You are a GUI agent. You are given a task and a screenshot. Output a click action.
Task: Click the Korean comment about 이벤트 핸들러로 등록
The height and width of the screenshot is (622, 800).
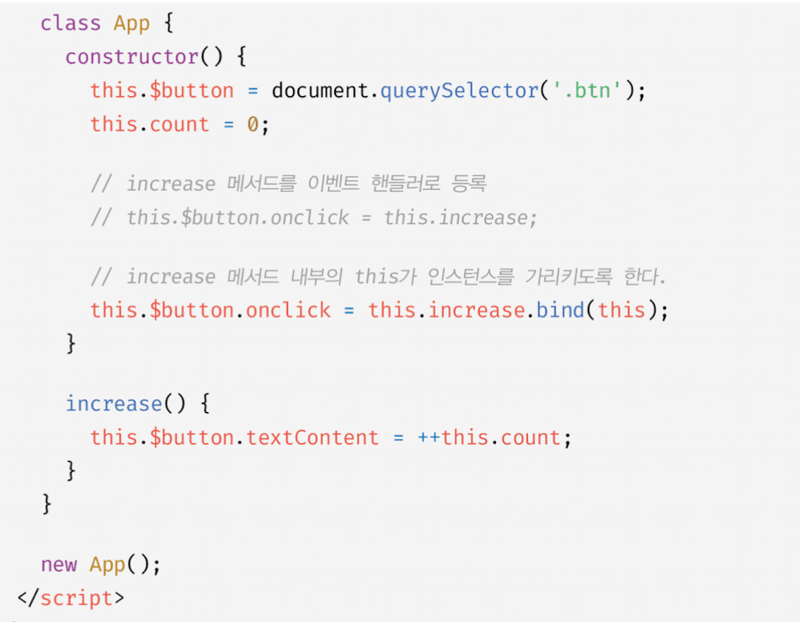click(288, 184)
